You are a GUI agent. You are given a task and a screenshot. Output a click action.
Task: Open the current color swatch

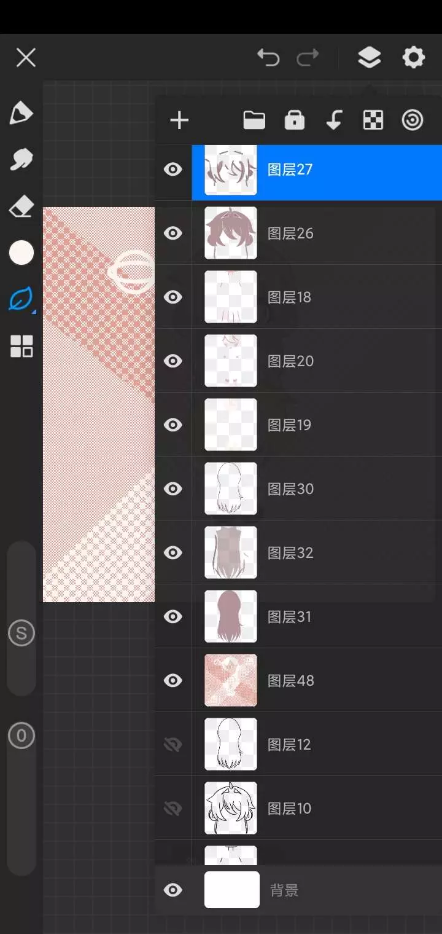(x=21, y=253)
